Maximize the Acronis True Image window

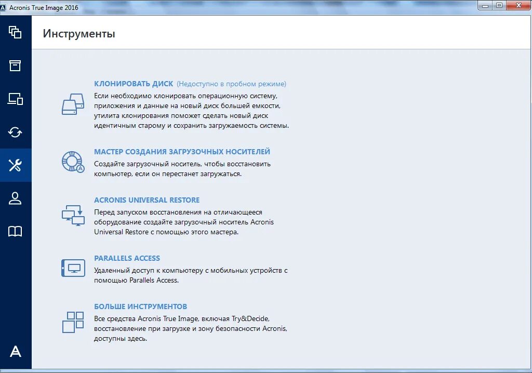499,5
